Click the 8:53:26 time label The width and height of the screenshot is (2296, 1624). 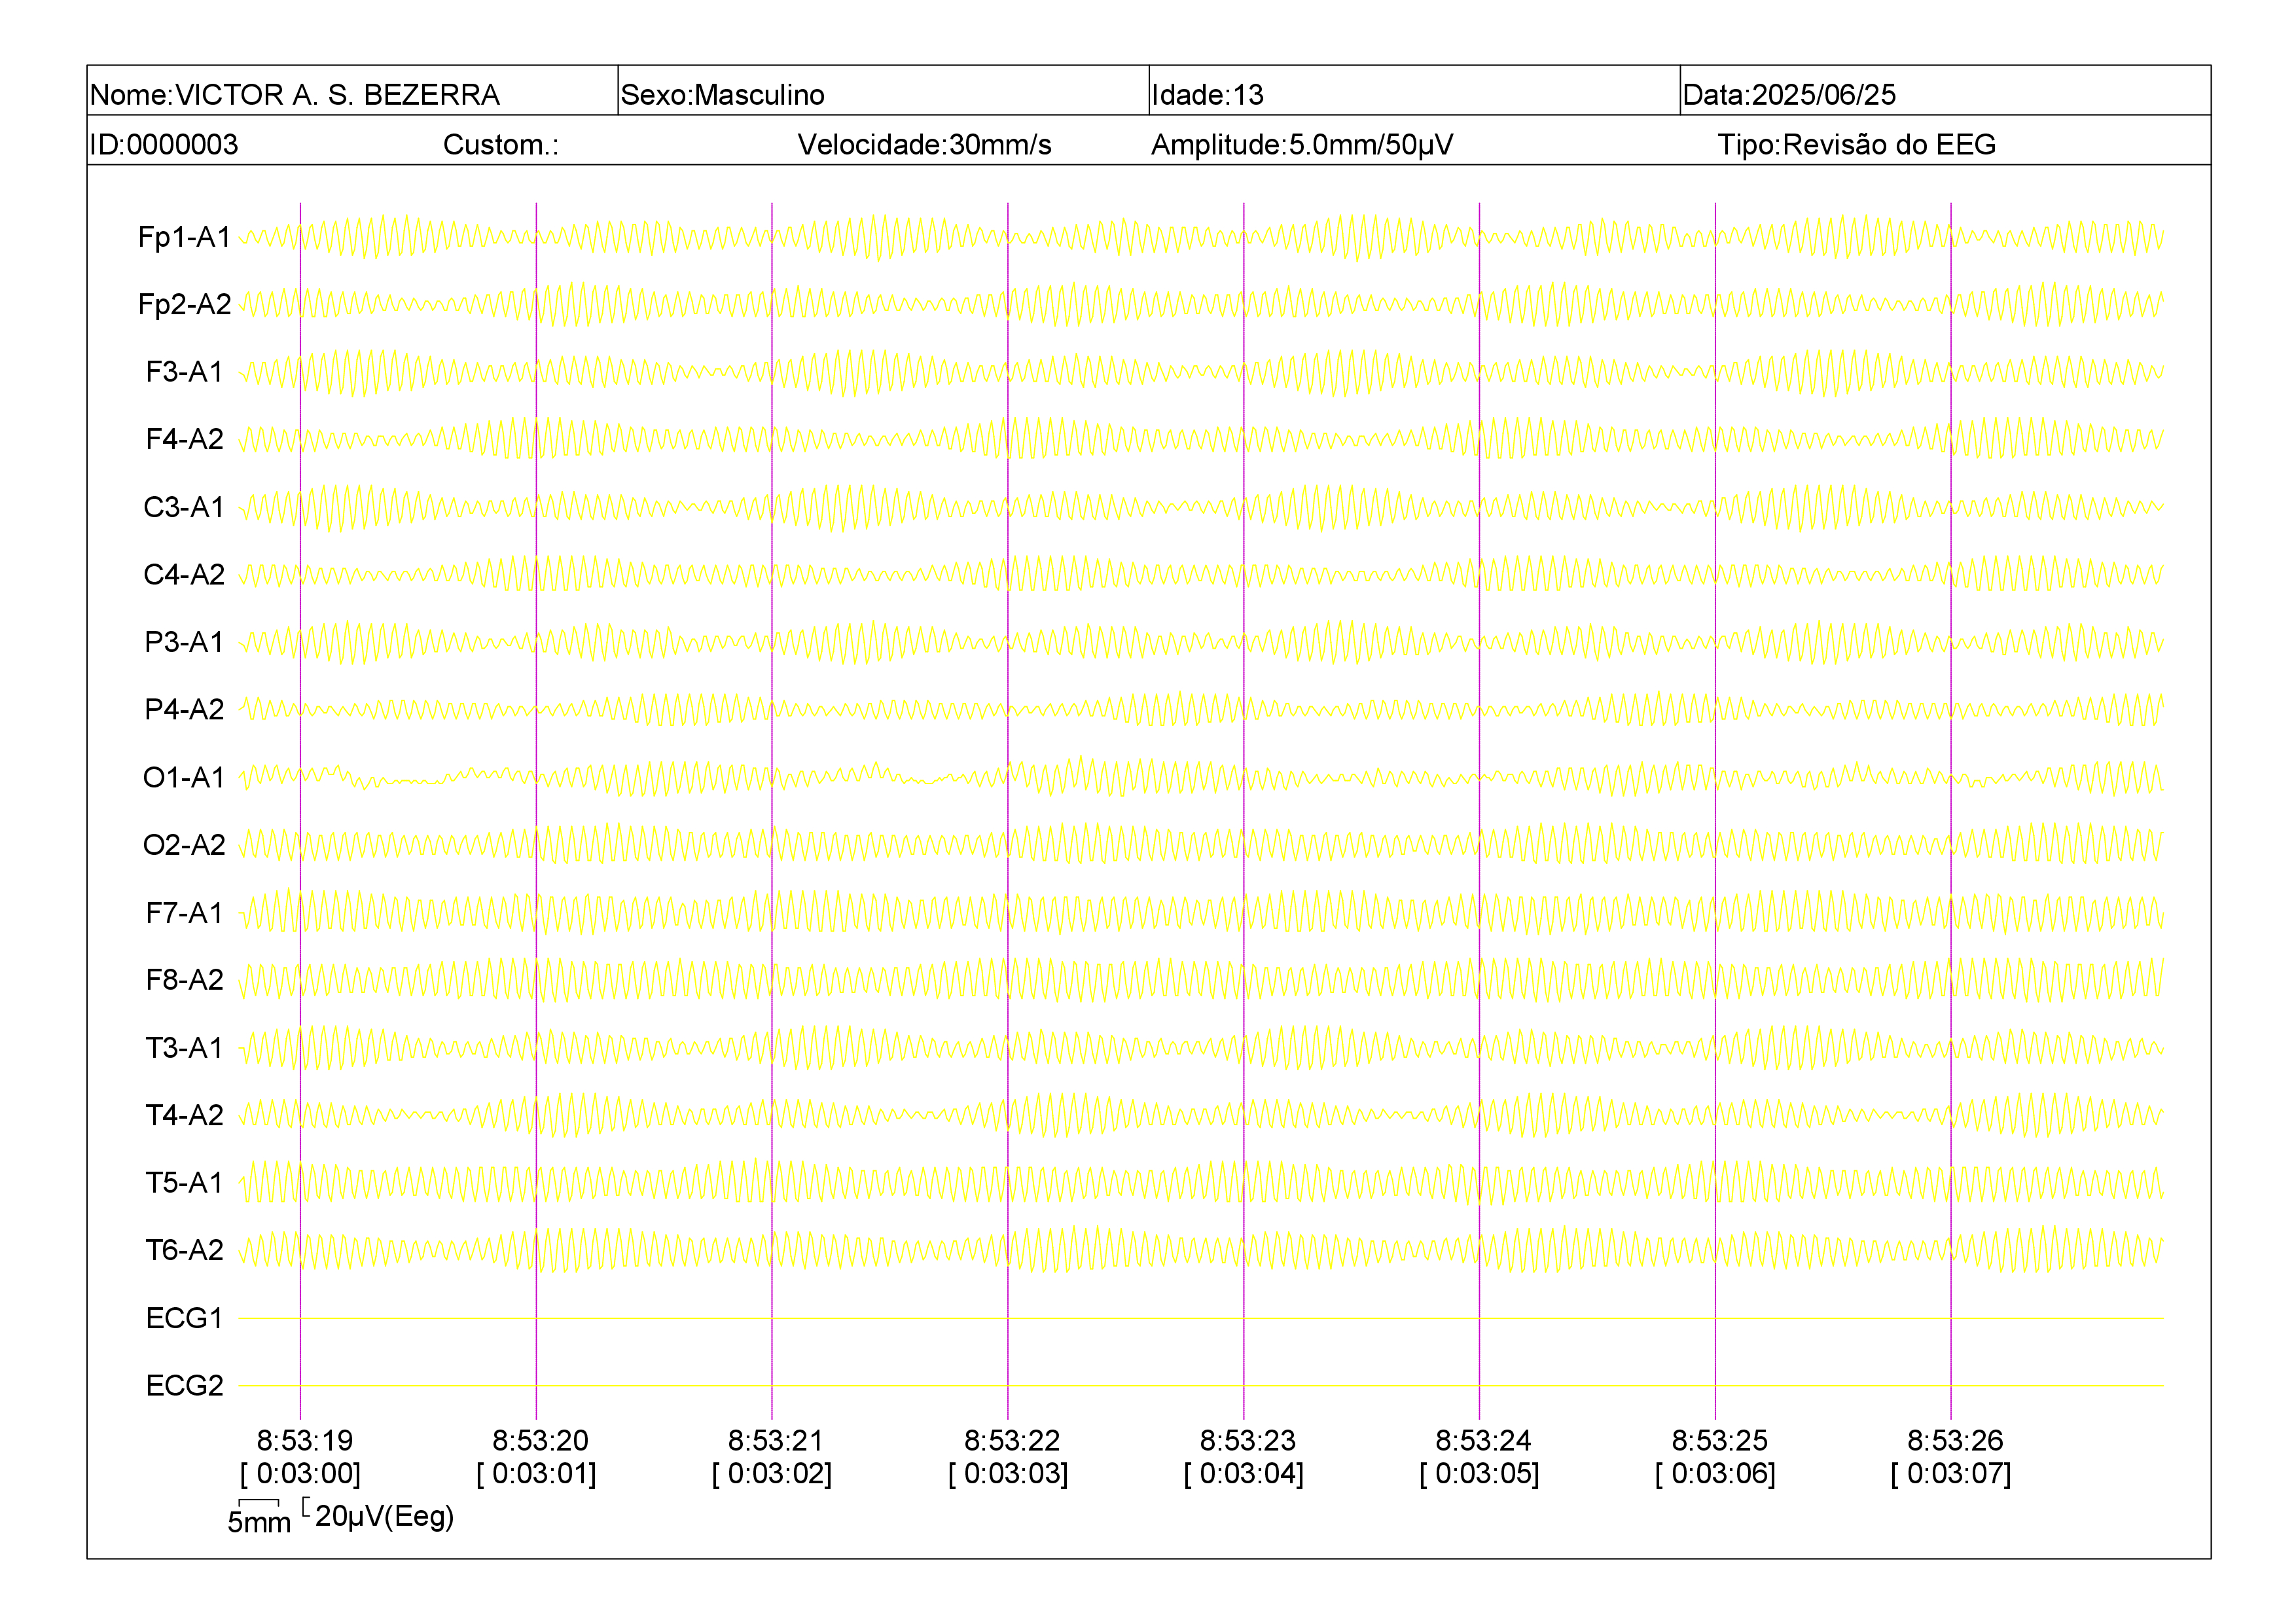coord(1955,1441)
